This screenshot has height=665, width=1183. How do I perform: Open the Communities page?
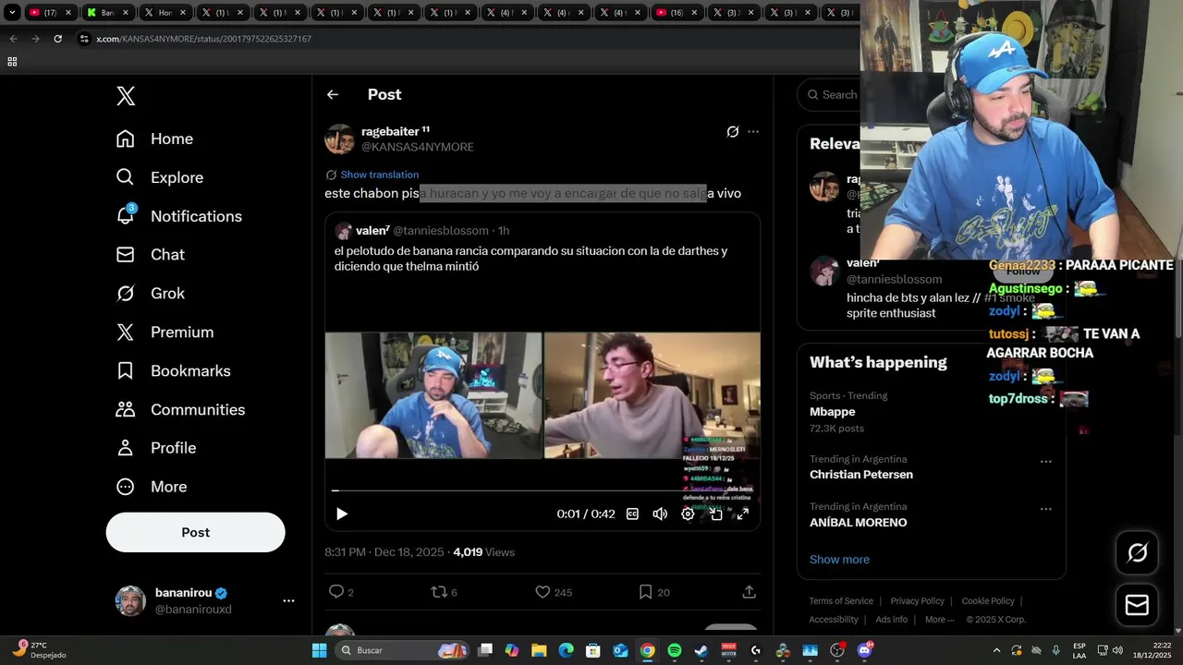click(x=180, y=410)
